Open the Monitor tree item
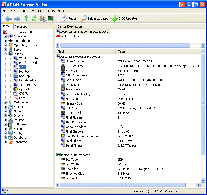 pos(21,72)
